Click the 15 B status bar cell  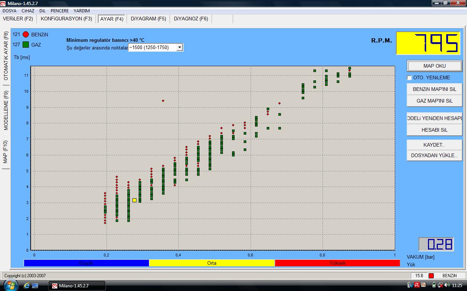point(419,276)
